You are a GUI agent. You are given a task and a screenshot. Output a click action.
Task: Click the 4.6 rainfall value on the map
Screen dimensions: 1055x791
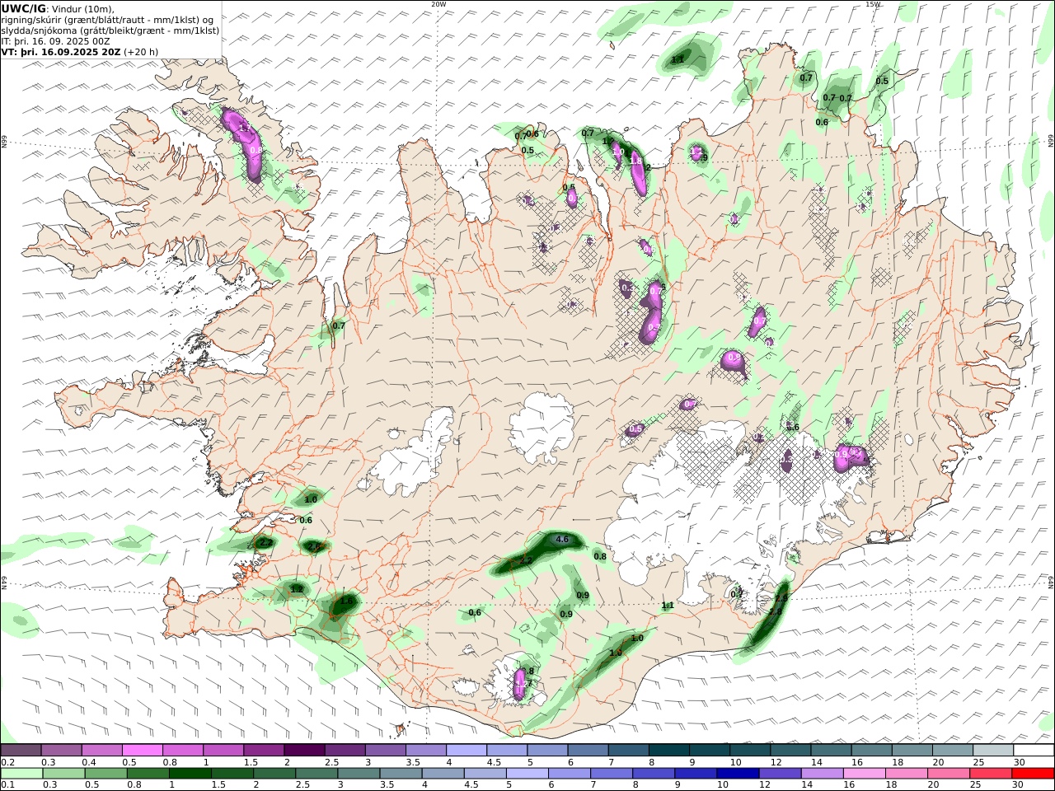coord(563,540)
